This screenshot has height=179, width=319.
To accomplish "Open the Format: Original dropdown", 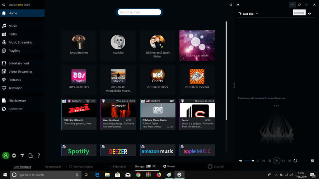I will point(83,166).
